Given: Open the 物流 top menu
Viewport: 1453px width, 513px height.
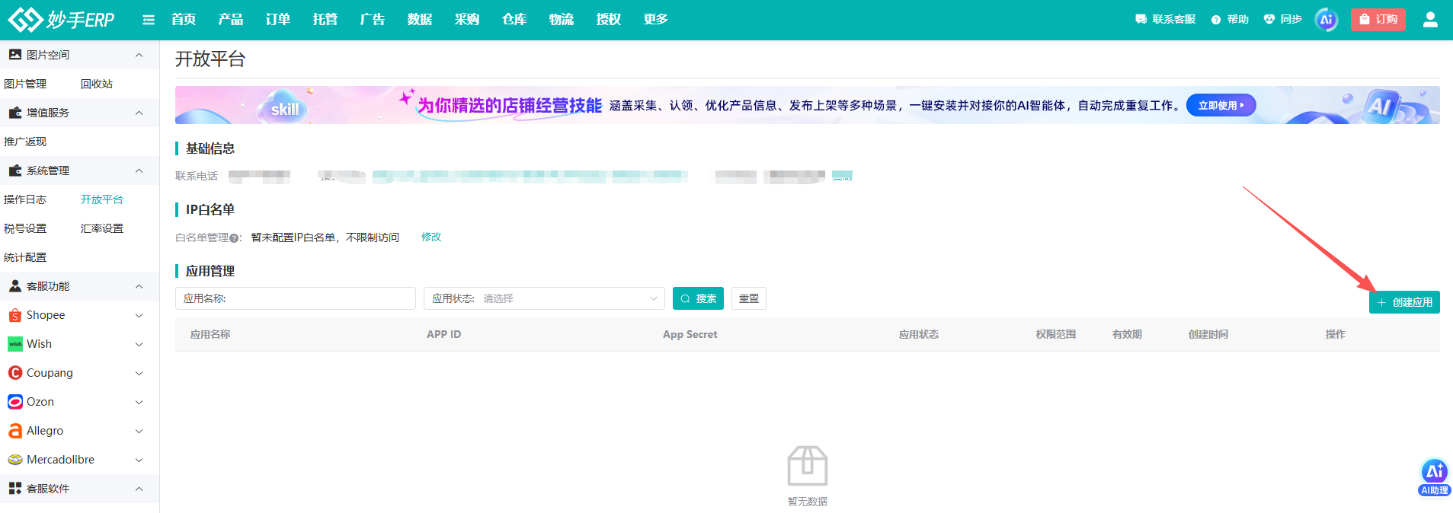Looking at the screenshot, I should click(562, 20).
